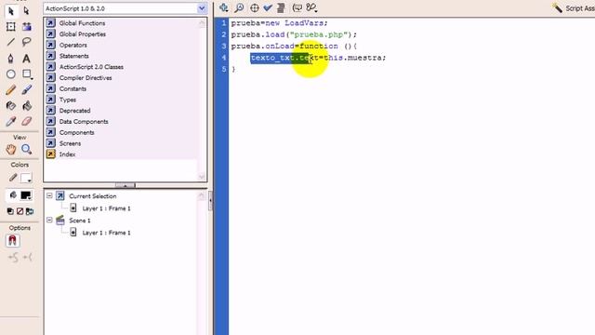The width and height of the screenshot is (595, 335).
Task: Click the actions toolbox scroll up arrow
Action: click(202, 23)
